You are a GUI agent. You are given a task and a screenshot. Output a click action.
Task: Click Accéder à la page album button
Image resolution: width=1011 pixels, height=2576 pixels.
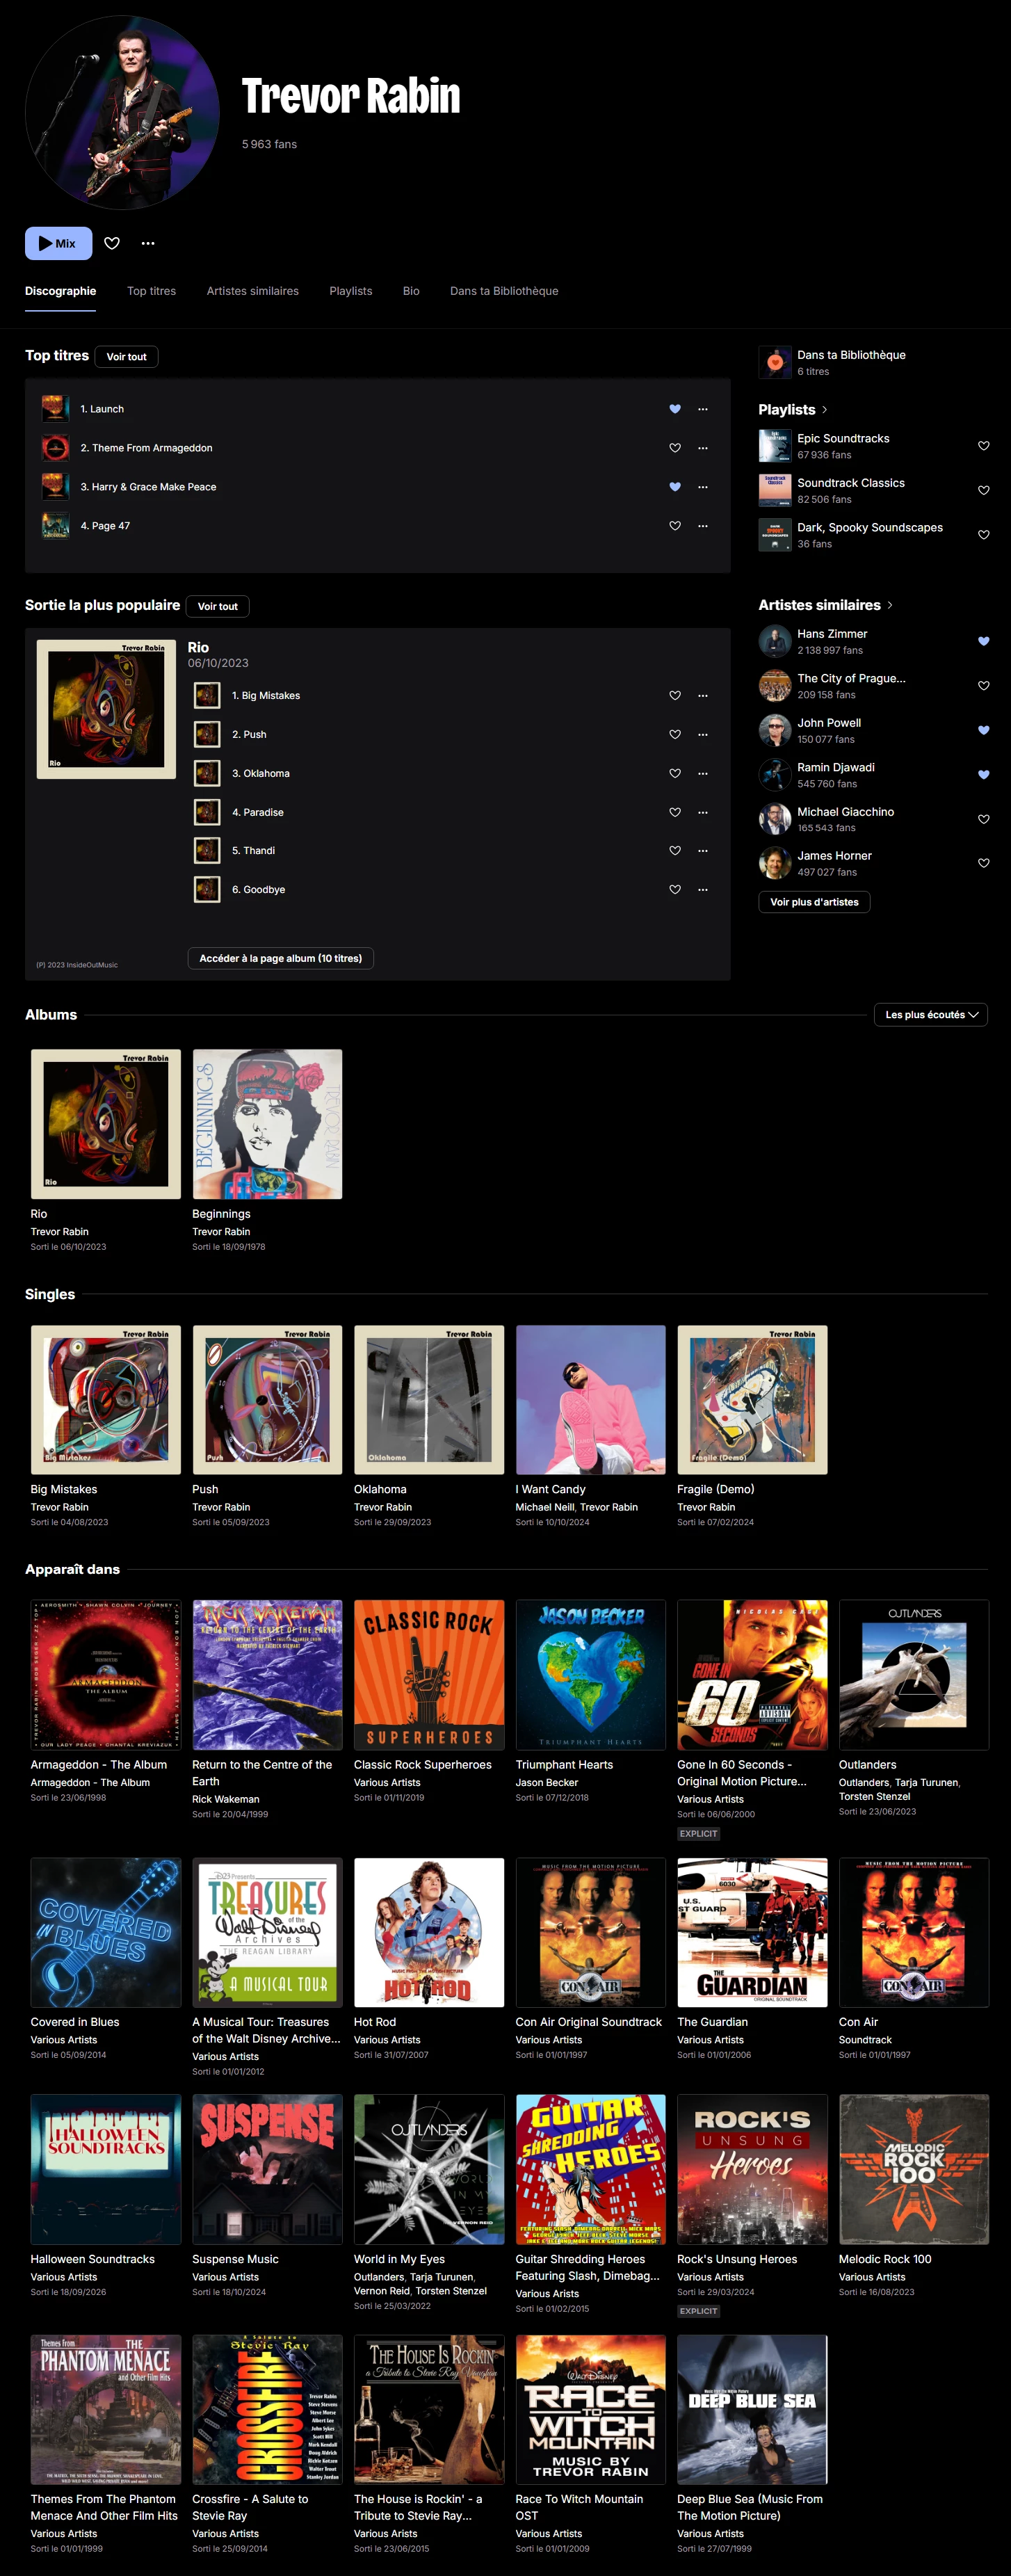point(281,958)
